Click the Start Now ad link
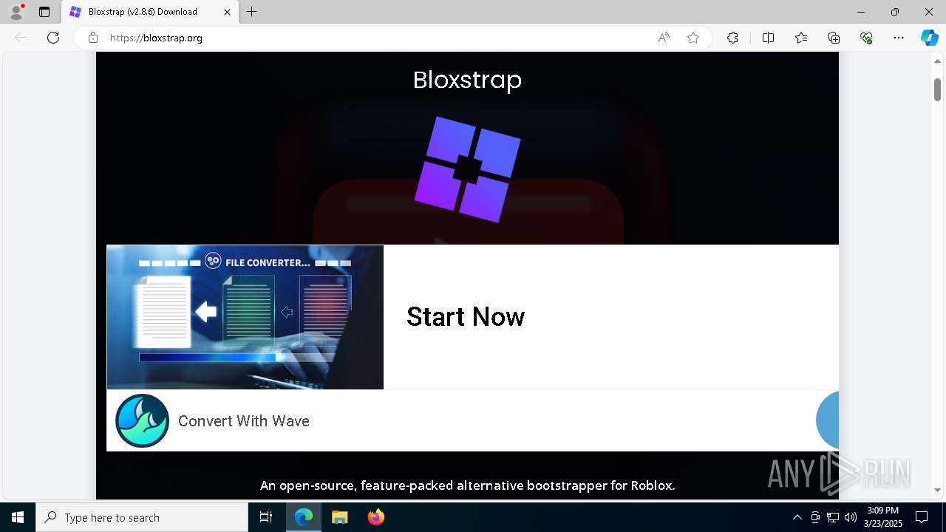Image resolution: width=946 pixels, height=532 pixels. point(466,317)
